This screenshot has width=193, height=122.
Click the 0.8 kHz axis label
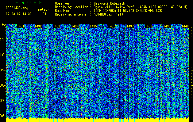(2, 85)
